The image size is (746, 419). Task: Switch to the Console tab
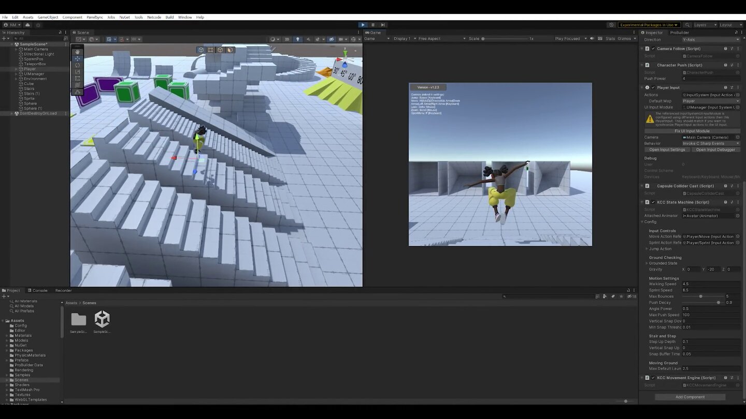39,290
